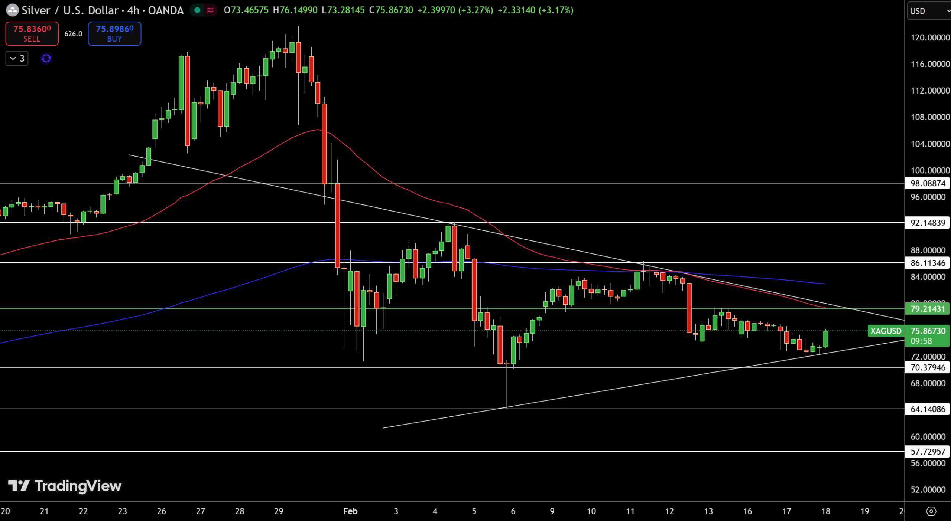Toggle the BUY side of the order panel

pyautogui.click(x=114, y=34)
